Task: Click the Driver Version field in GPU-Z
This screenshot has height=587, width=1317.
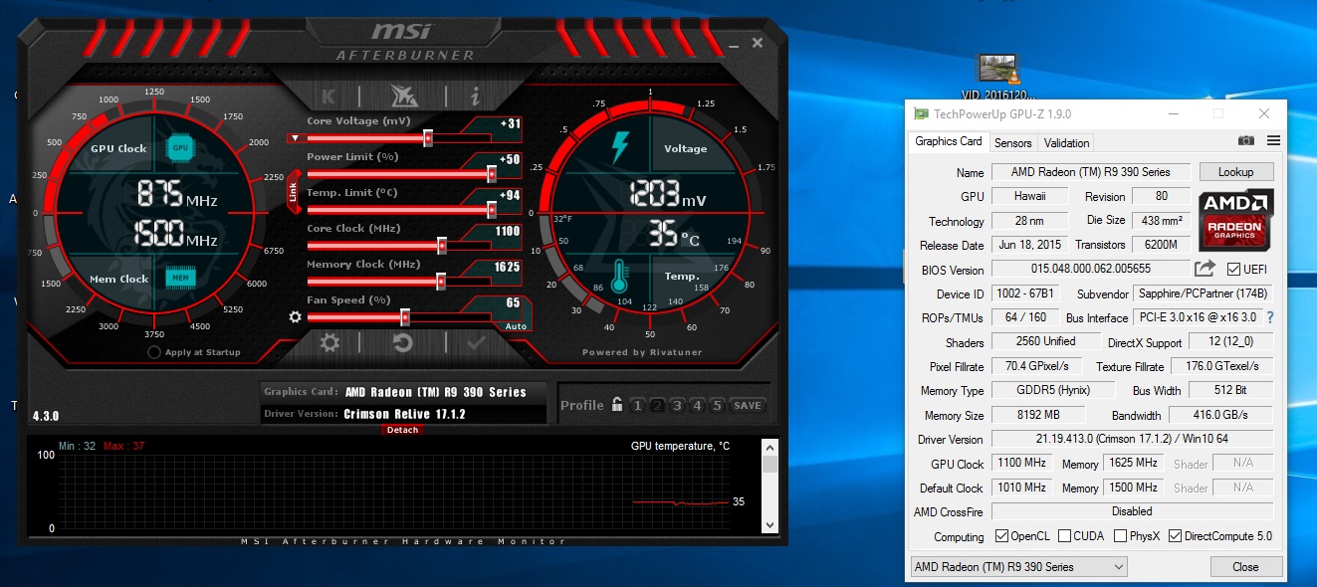Action: coord(1132,439)
